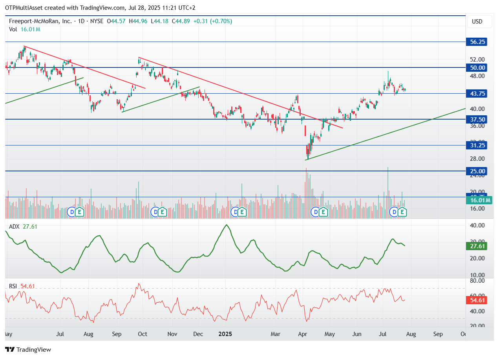Select the earnings marker near January 2025
The height and width of the screenshot is (358, 499).
[x=242, y=212]
